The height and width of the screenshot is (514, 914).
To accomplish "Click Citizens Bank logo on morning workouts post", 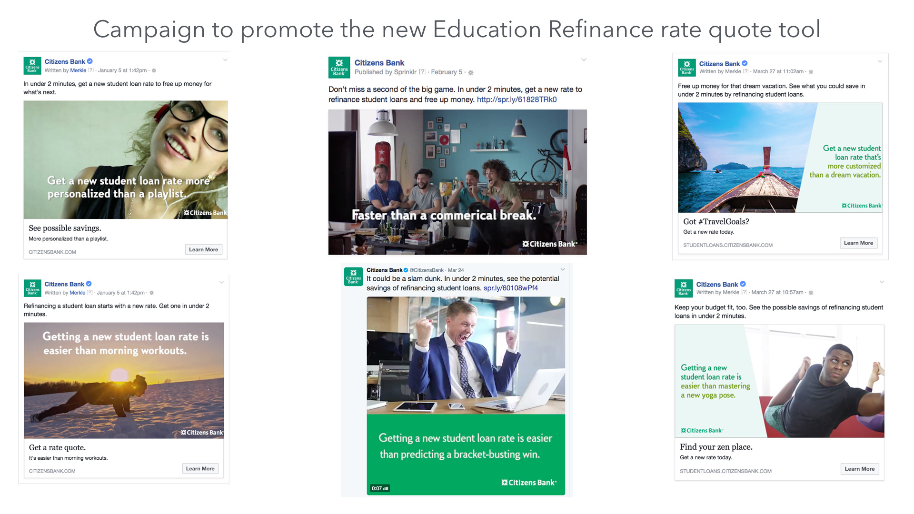I will click(32, 288).
